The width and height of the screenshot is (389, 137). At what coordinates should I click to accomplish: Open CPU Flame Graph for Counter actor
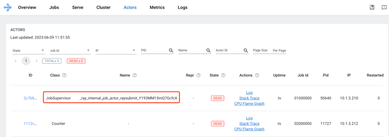click(x=249, y=129)
